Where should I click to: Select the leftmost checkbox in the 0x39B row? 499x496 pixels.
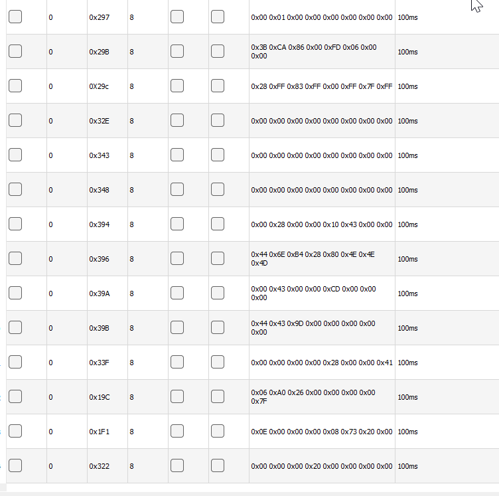click(15, 328)
